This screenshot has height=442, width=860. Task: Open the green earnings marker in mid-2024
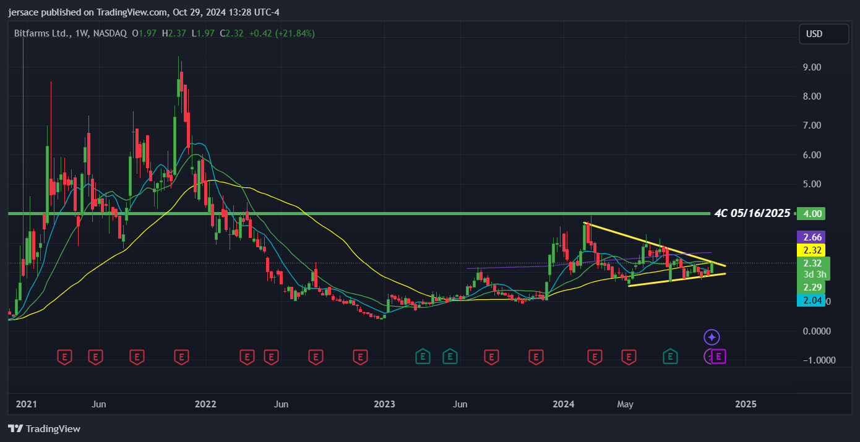click(670, 356)
